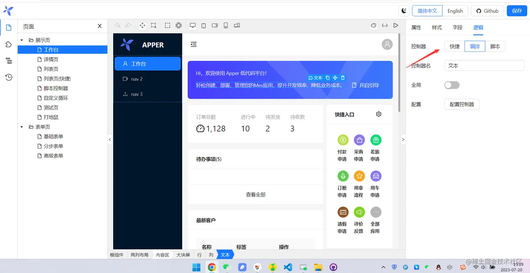
Task: Click the 付款申请 shortcut icon
Action: [343, 140]
